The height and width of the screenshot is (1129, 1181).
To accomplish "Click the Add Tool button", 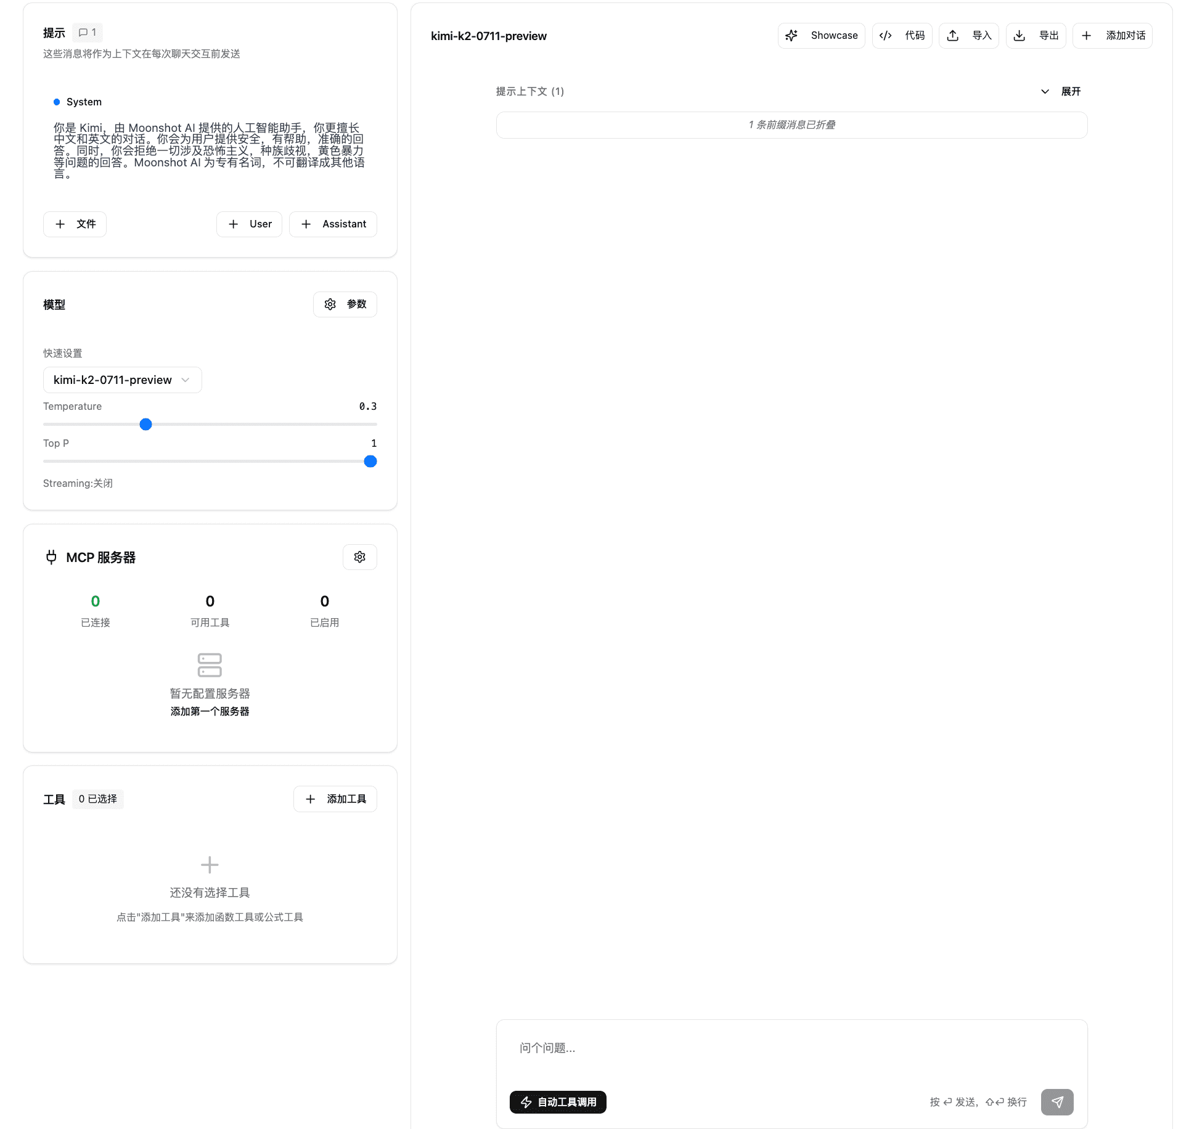I will (335, 799).
